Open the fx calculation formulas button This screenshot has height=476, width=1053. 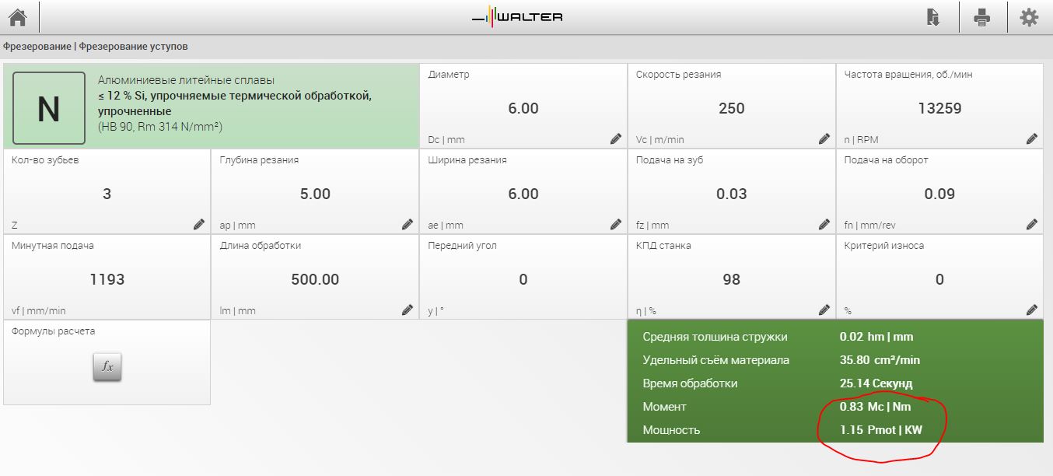click(x=107, y=367)
